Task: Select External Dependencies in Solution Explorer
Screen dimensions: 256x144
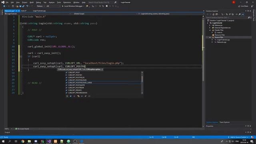Action: pyautogui.click(x=222, y=28)
